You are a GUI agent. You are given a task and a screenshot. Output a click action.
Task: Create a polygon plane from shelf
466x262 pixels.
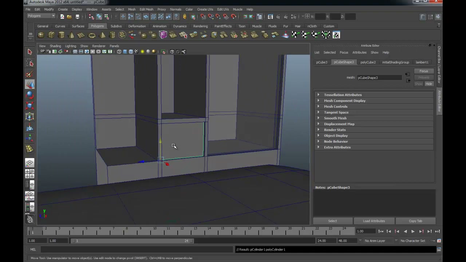click(82, 35)
